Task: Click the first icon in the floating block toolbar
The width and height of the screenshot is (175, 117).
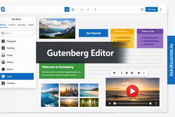Action: coord(114,73)
